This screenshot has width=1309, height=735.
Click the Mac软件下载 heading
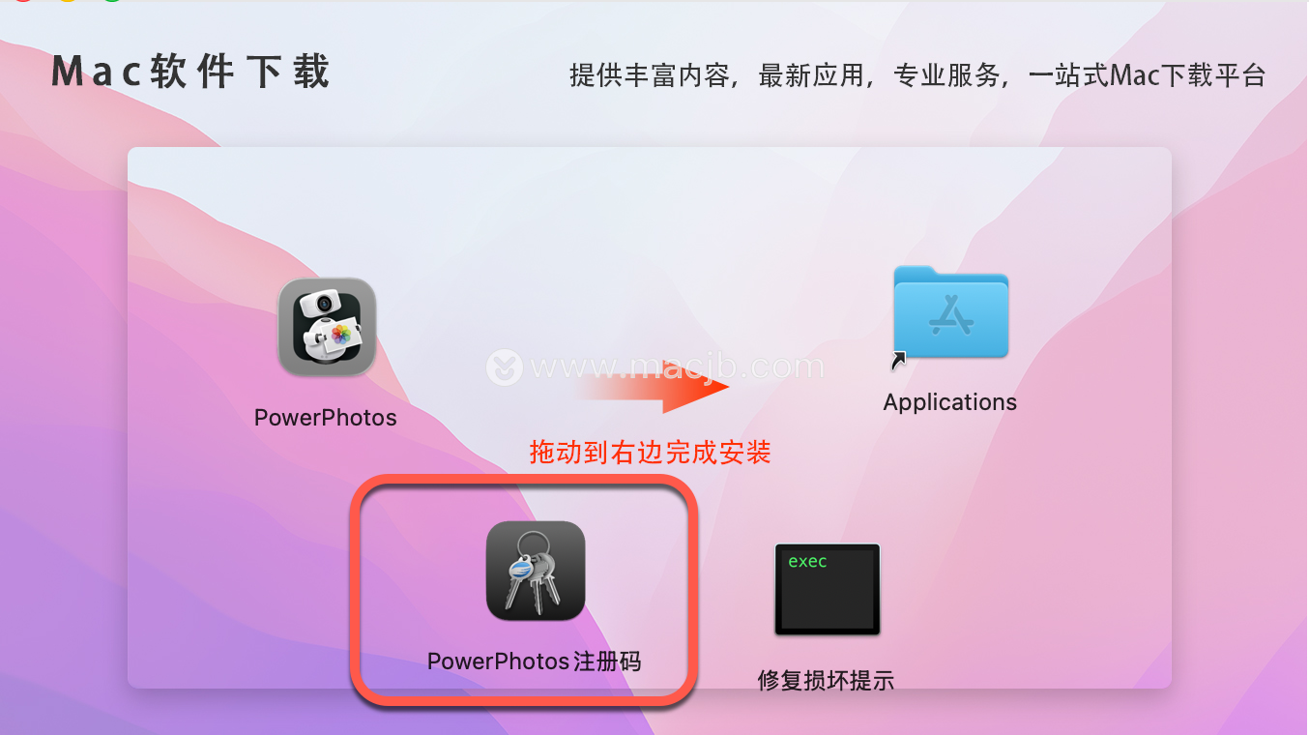click(190, 73)
